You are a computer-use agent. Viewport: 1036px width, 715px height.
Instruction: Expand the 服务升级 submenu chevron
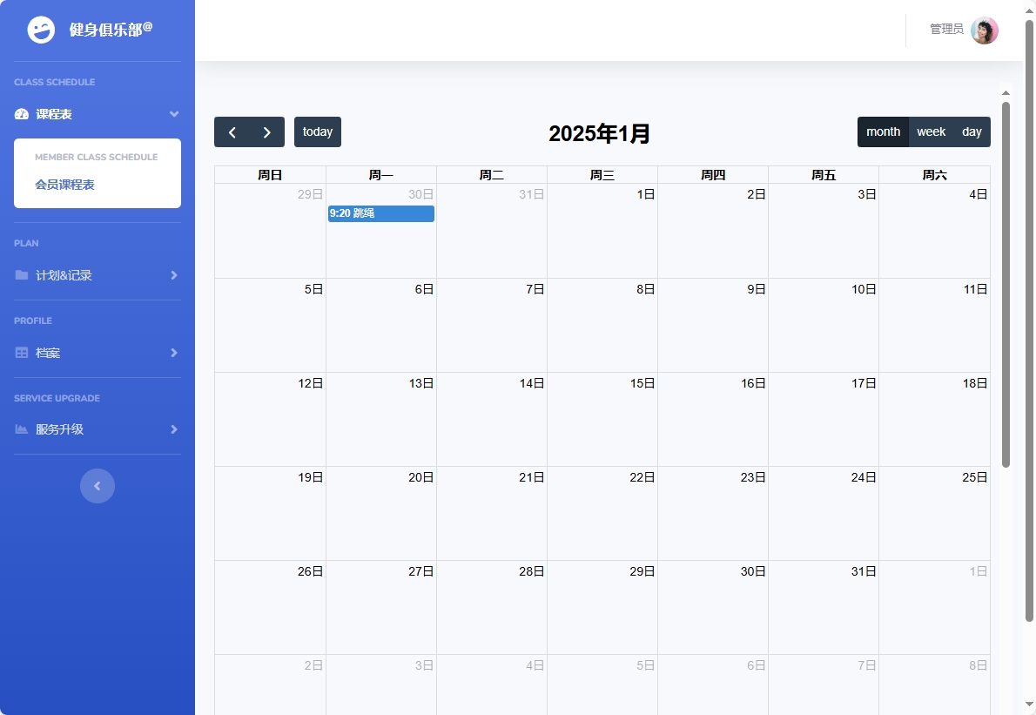174,429
